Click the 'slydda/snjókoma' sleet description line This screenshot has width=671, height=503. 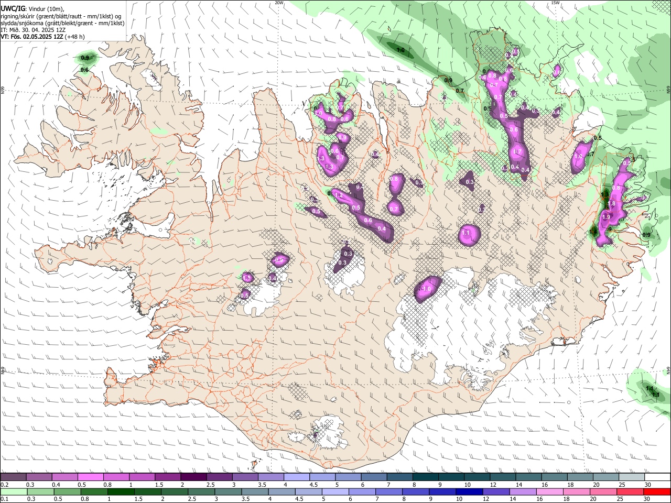click(x=62, y=23)
